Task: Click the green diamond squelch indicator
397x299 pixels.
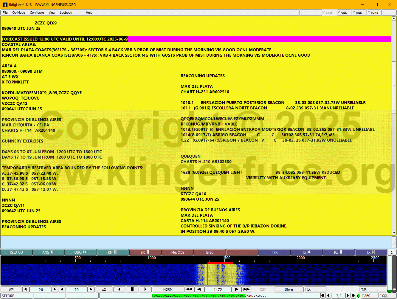Action: 359,296
